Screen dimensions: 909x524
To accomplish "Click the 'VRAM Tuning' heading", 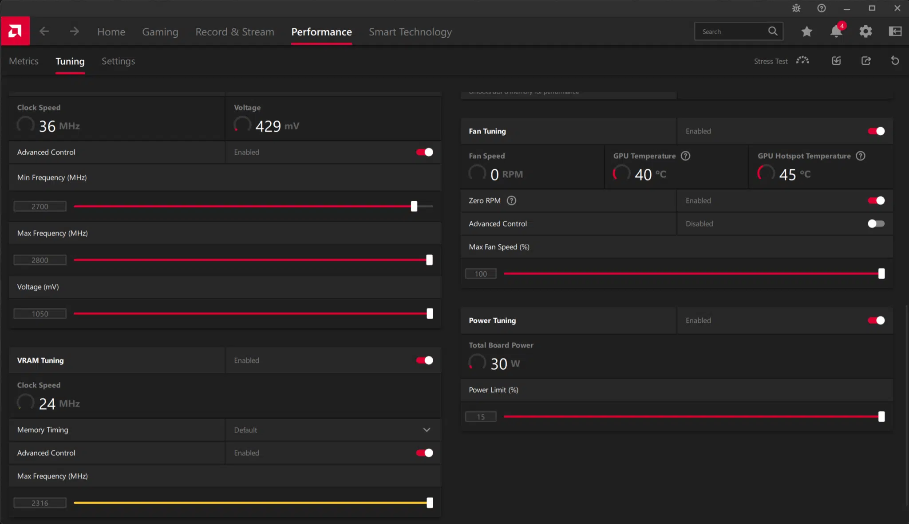I will point(40,360).
